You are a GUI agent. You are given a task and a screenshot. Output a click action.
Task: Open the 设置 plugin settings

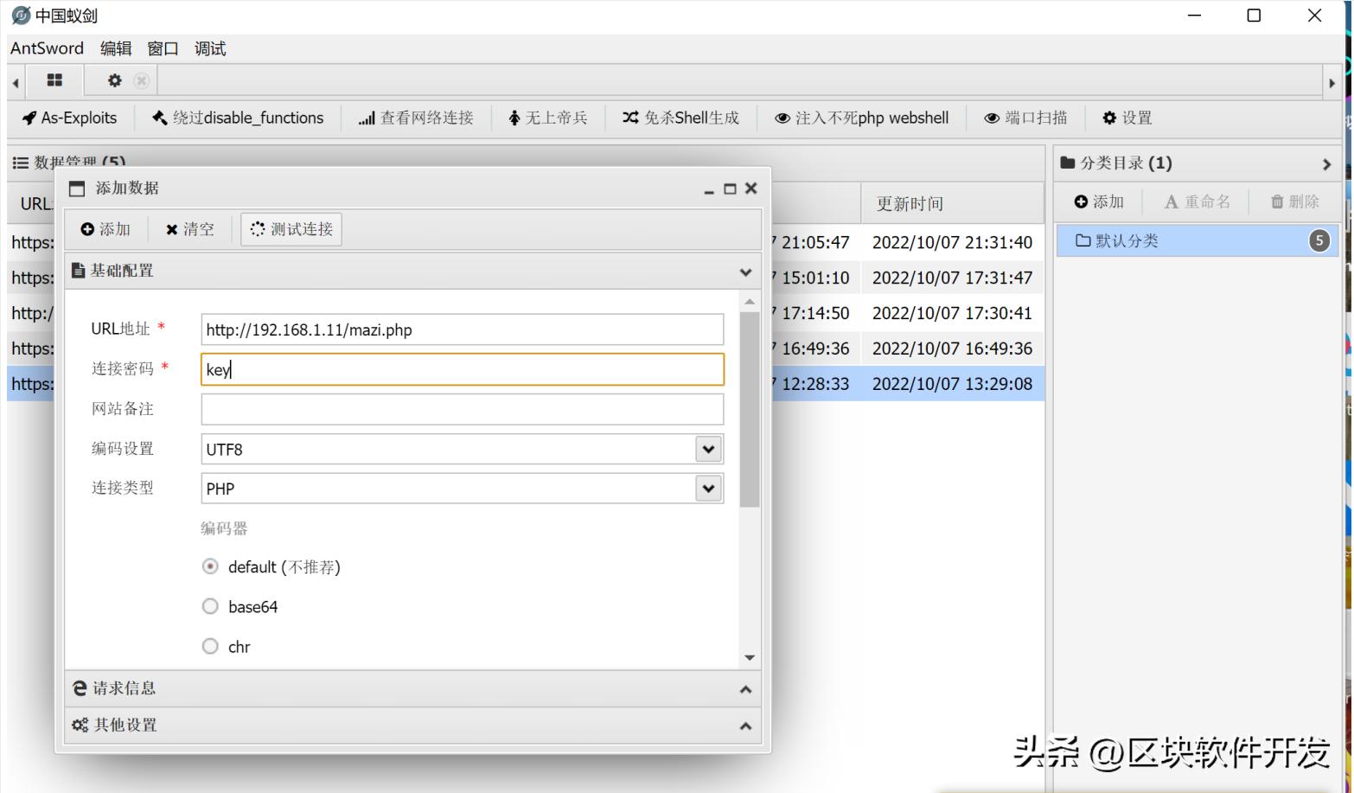tap(1127, 118)
